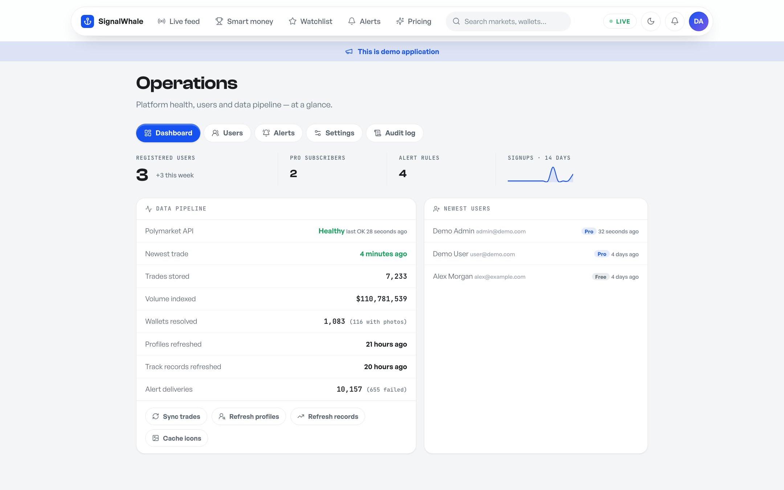Open the Live feed nav link
This screenshot has width=784, height=490.
pos(179,21)
